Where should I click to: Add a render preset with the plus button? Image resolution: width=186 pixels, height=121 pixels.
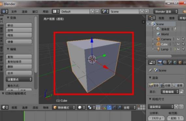tap(176, 107)
